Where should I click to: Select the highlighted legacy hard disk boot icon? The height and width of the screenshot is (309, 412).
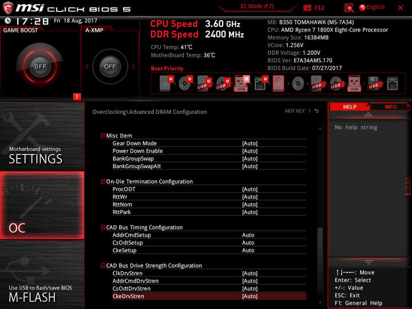[279, 84]
